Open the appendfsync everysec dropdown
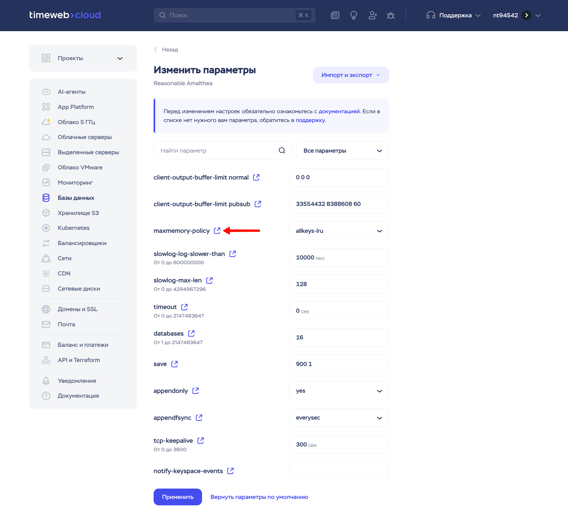568x520 pixels. click(339, 418)
